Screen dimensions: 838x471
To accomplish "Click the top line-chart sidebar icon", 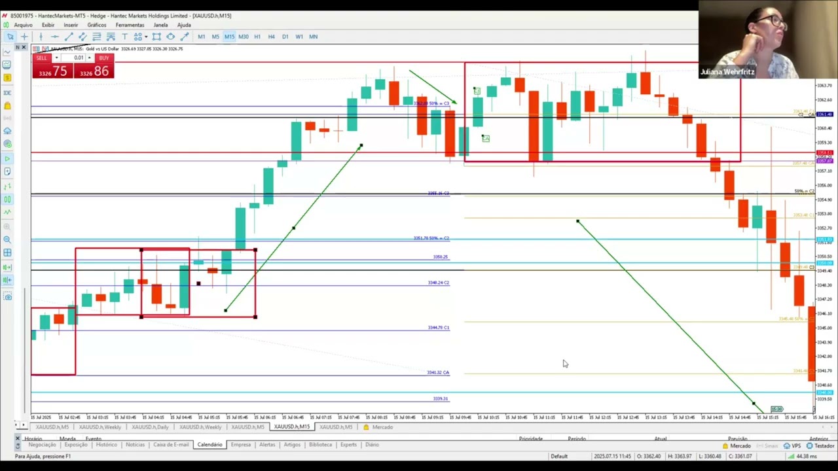I will [7, 52].
